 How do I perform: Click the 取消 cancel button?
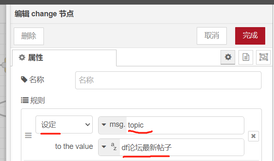[x=212, y=36]
